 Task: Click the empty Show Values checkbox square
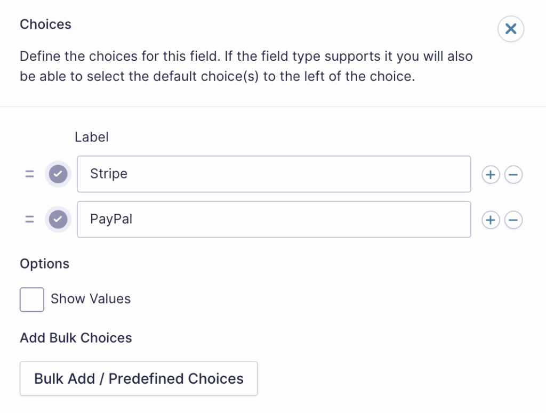(31, 299)
